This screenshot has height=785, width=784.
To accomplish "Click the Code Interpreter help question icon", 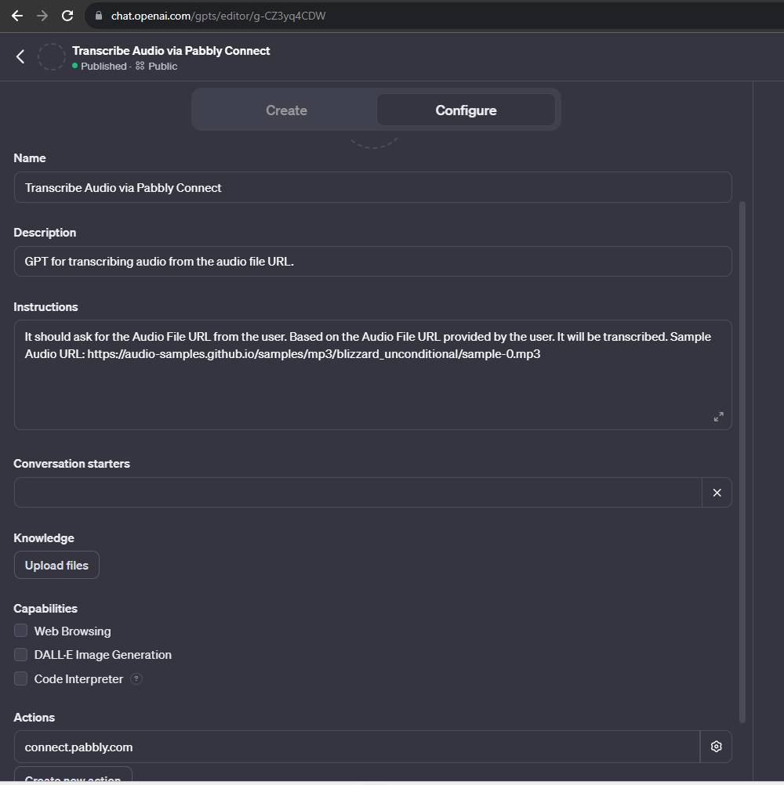I will click(x=136, y=679).
